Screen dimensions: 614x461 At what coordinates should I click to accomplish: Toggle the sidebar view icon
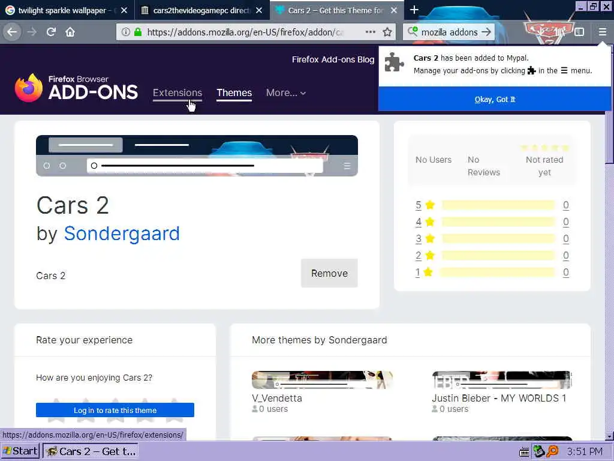579,32
